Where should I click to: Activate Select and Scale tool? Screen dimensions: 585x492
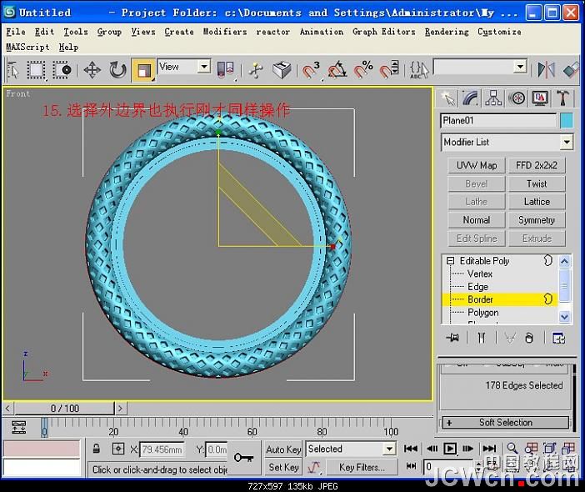click(143, 70)
